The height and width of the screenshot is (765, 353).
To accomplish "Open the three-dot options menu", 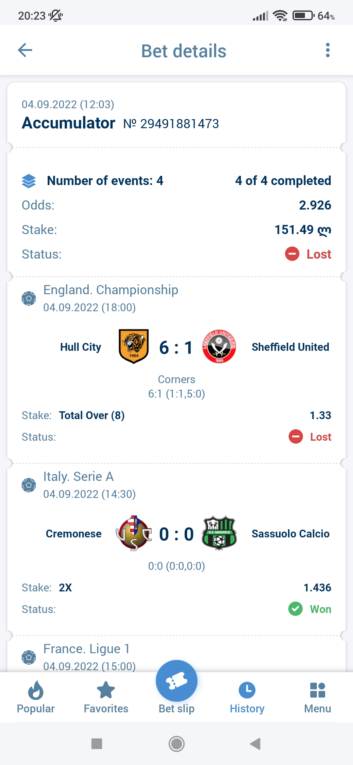I will (328, 50).
